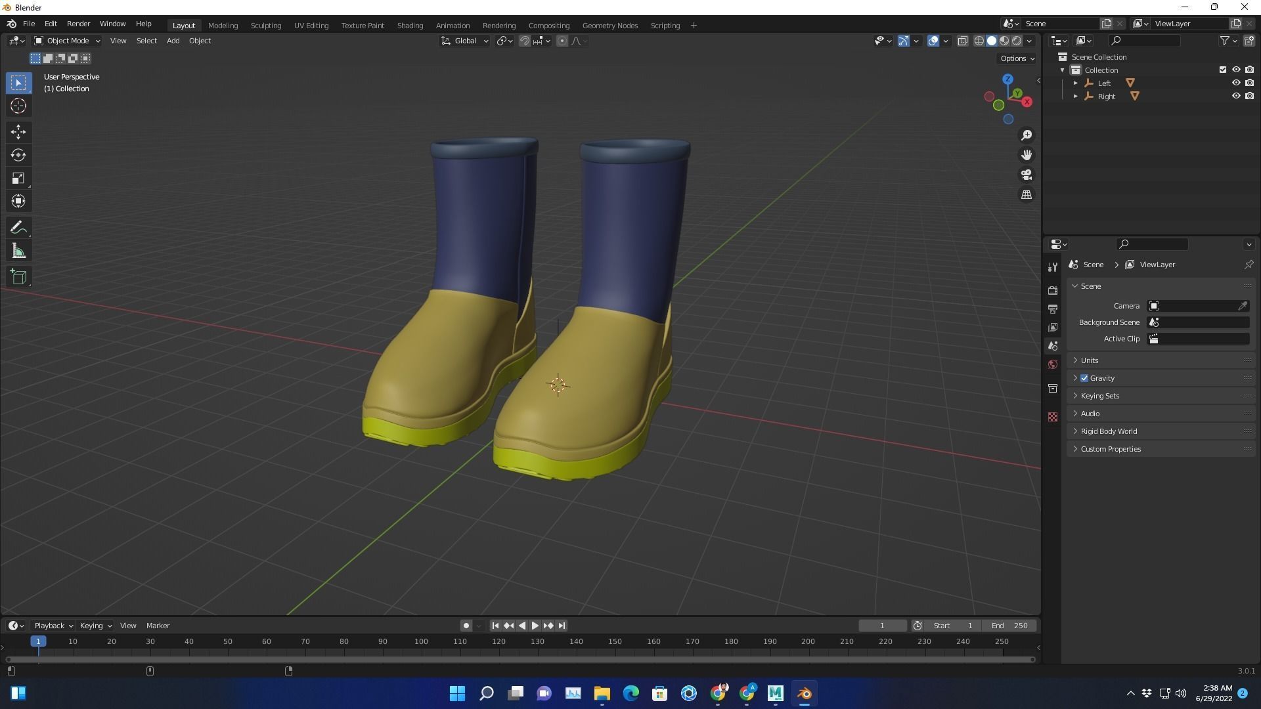Open the Options dropdown
The width and height of the screenshot is (1261, 709).
pos(1017,58)
